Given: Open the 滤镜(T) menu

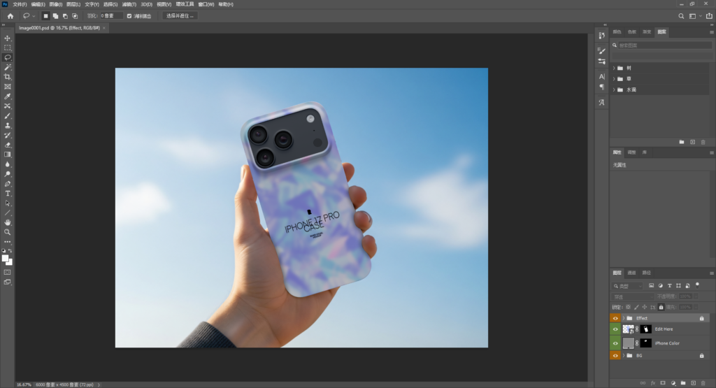Looking at the screenshot, I should (129, 4).
